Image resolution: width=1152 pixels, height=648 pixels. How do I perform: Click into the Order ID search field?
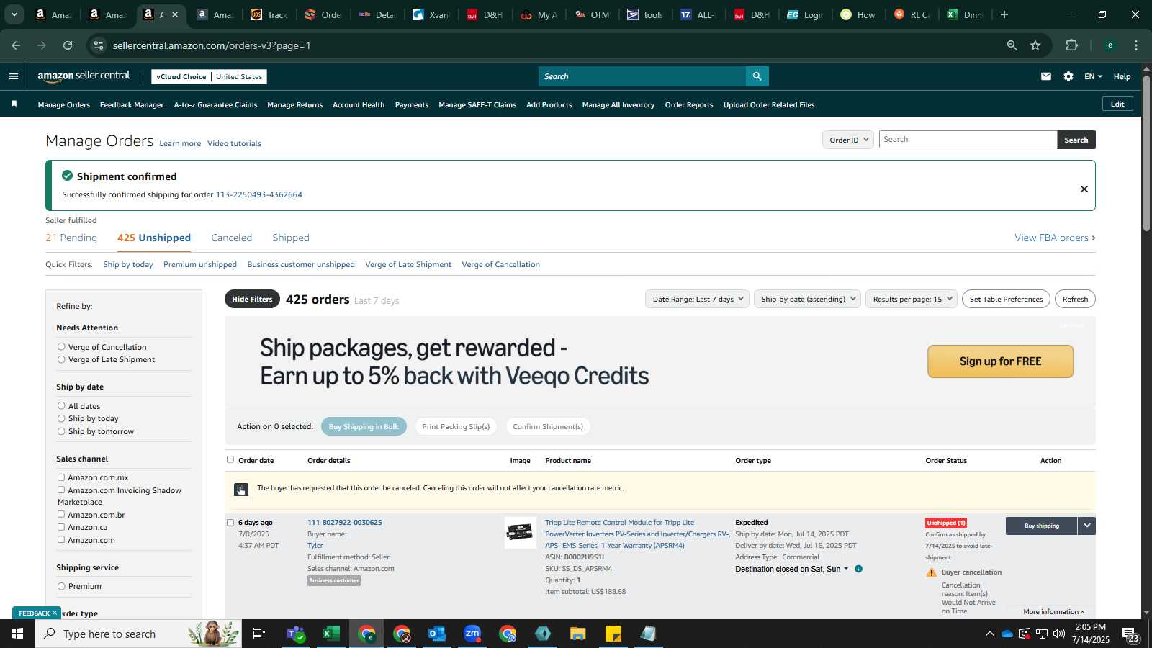pyautogui.click(x=968, y=140)
